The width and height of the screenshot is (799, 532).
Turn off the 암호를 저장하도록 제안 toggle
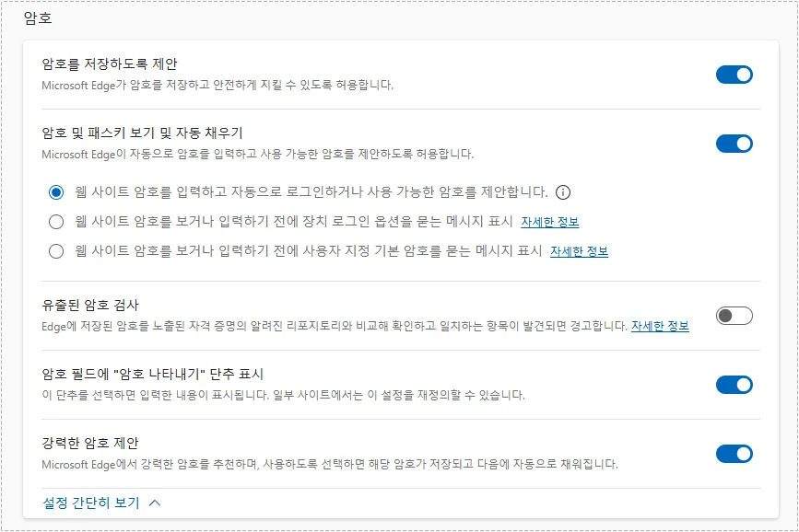click(x=734, y=75)
